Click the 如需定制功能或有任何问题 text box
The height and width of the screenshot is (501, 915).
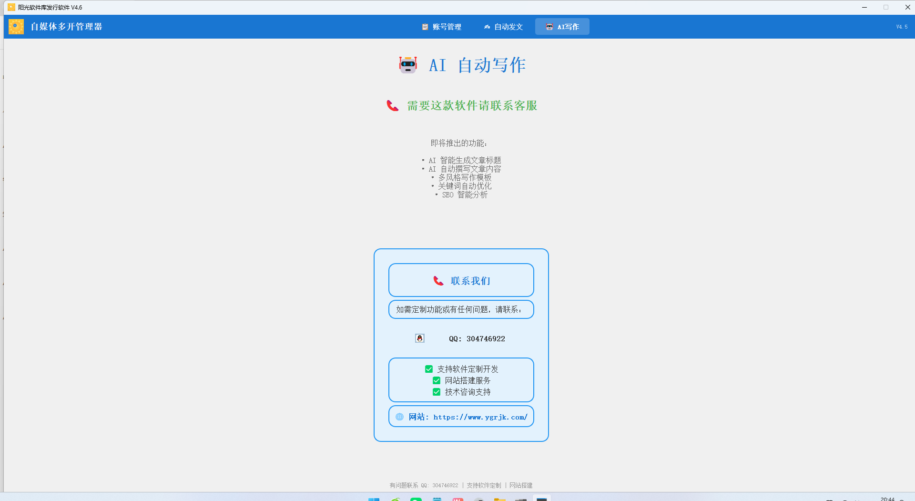click(x=461, y=309)
